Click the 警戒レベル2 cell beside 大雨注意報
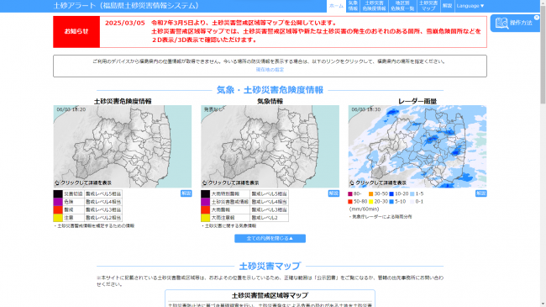 [269, 218]
